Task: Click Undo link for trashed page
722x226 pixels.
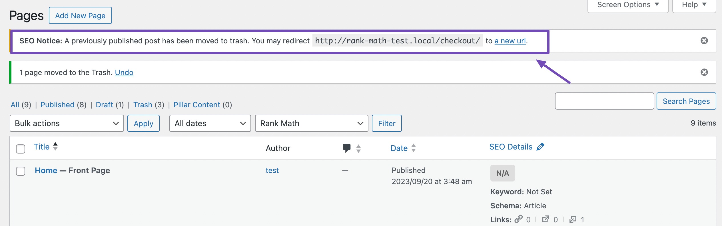Action: pyautogui.click(x=124, y=72)
